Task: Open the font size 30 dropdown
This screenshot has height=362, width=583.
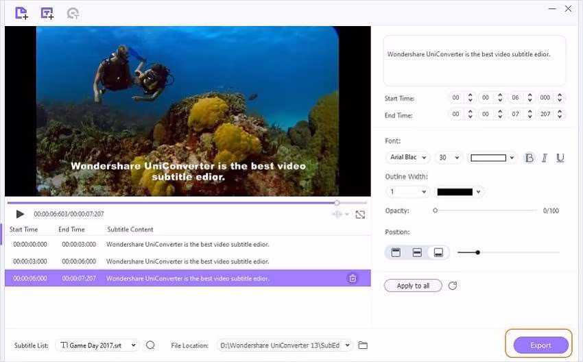Action: 449,158
